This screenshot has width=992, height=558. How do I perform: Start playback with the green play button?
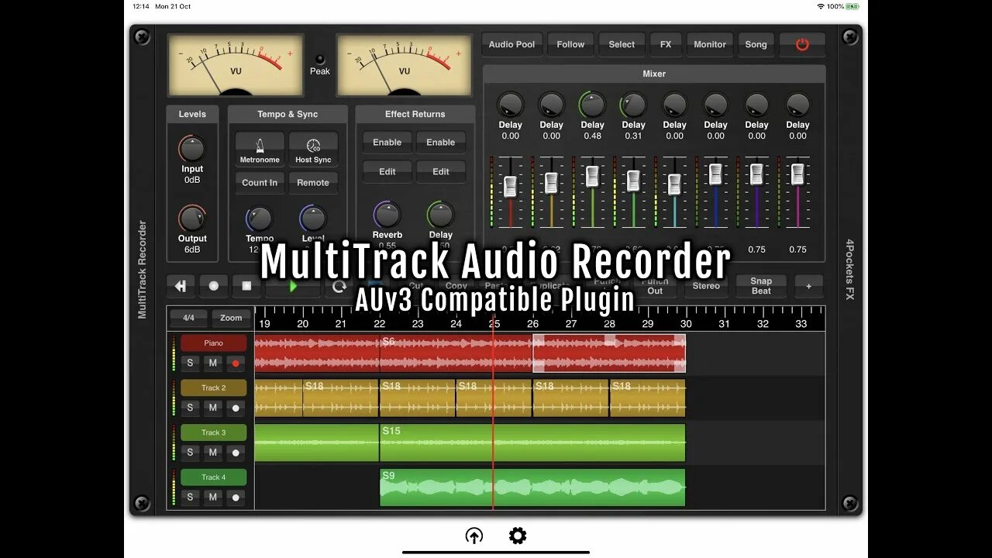293,286
